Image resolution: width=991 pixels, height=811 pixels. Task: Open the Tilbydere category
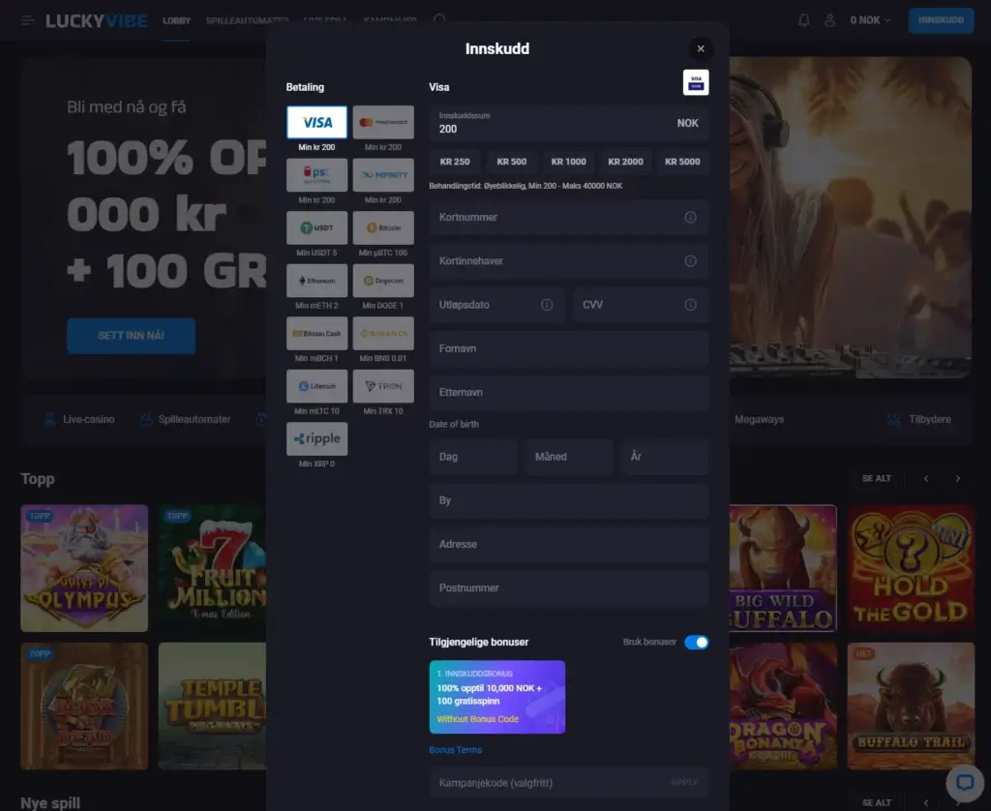point(919,419)
